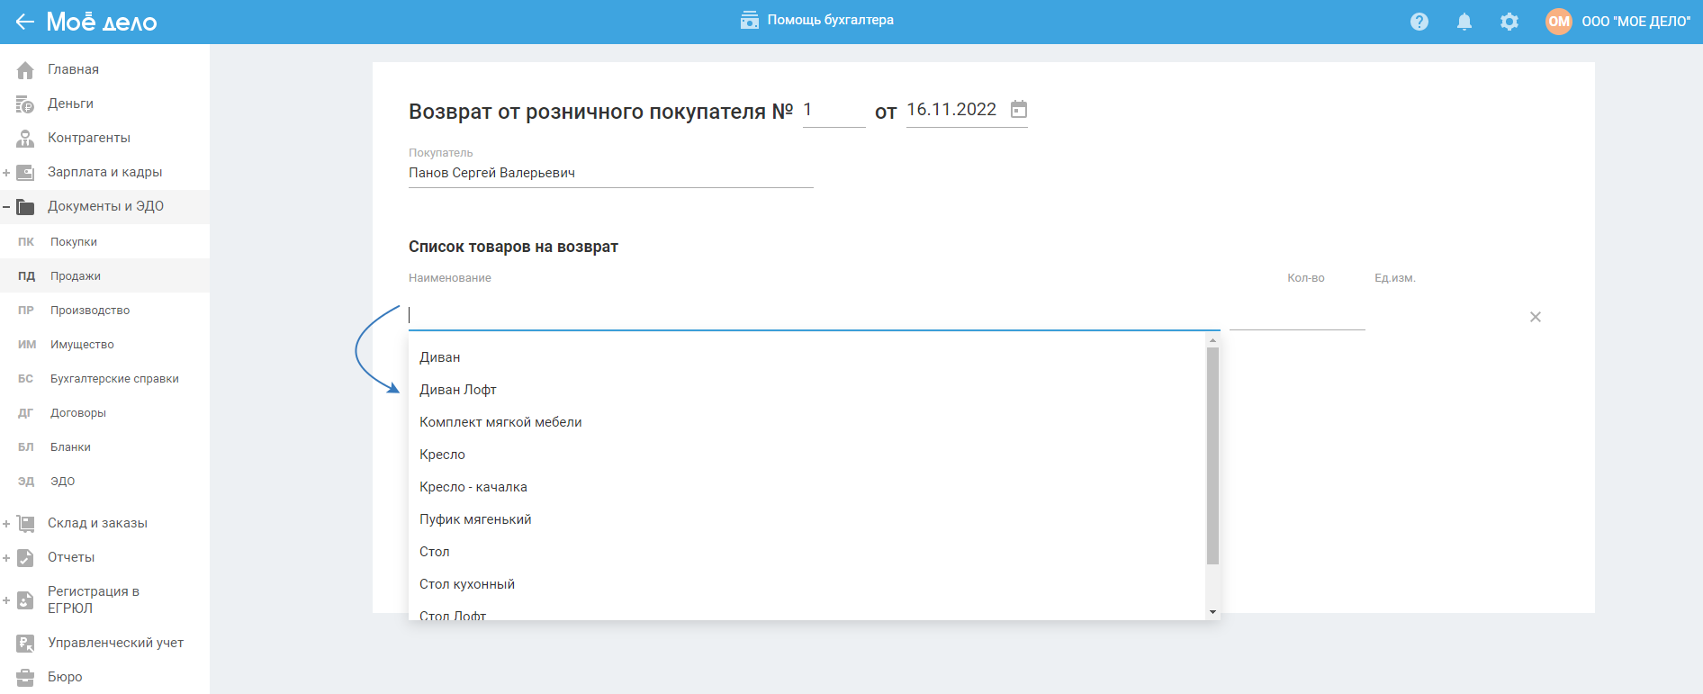This screenshot has width=1703, height=694.
Task: Open the Производство submenu item
Action: (90, 311)
